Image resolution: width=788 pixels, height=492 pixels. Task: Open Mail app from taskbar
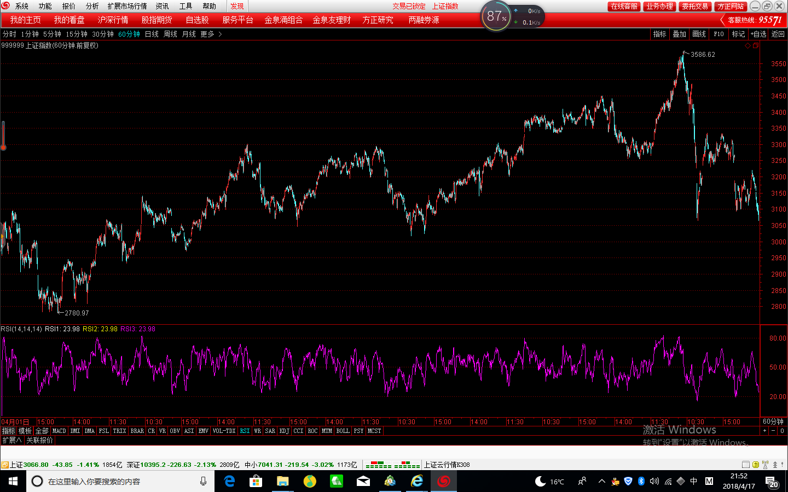(x=363, y=481)
